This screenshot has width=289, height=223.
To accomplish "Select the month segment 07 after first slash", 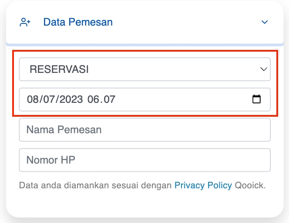I will tap(49, 99).
